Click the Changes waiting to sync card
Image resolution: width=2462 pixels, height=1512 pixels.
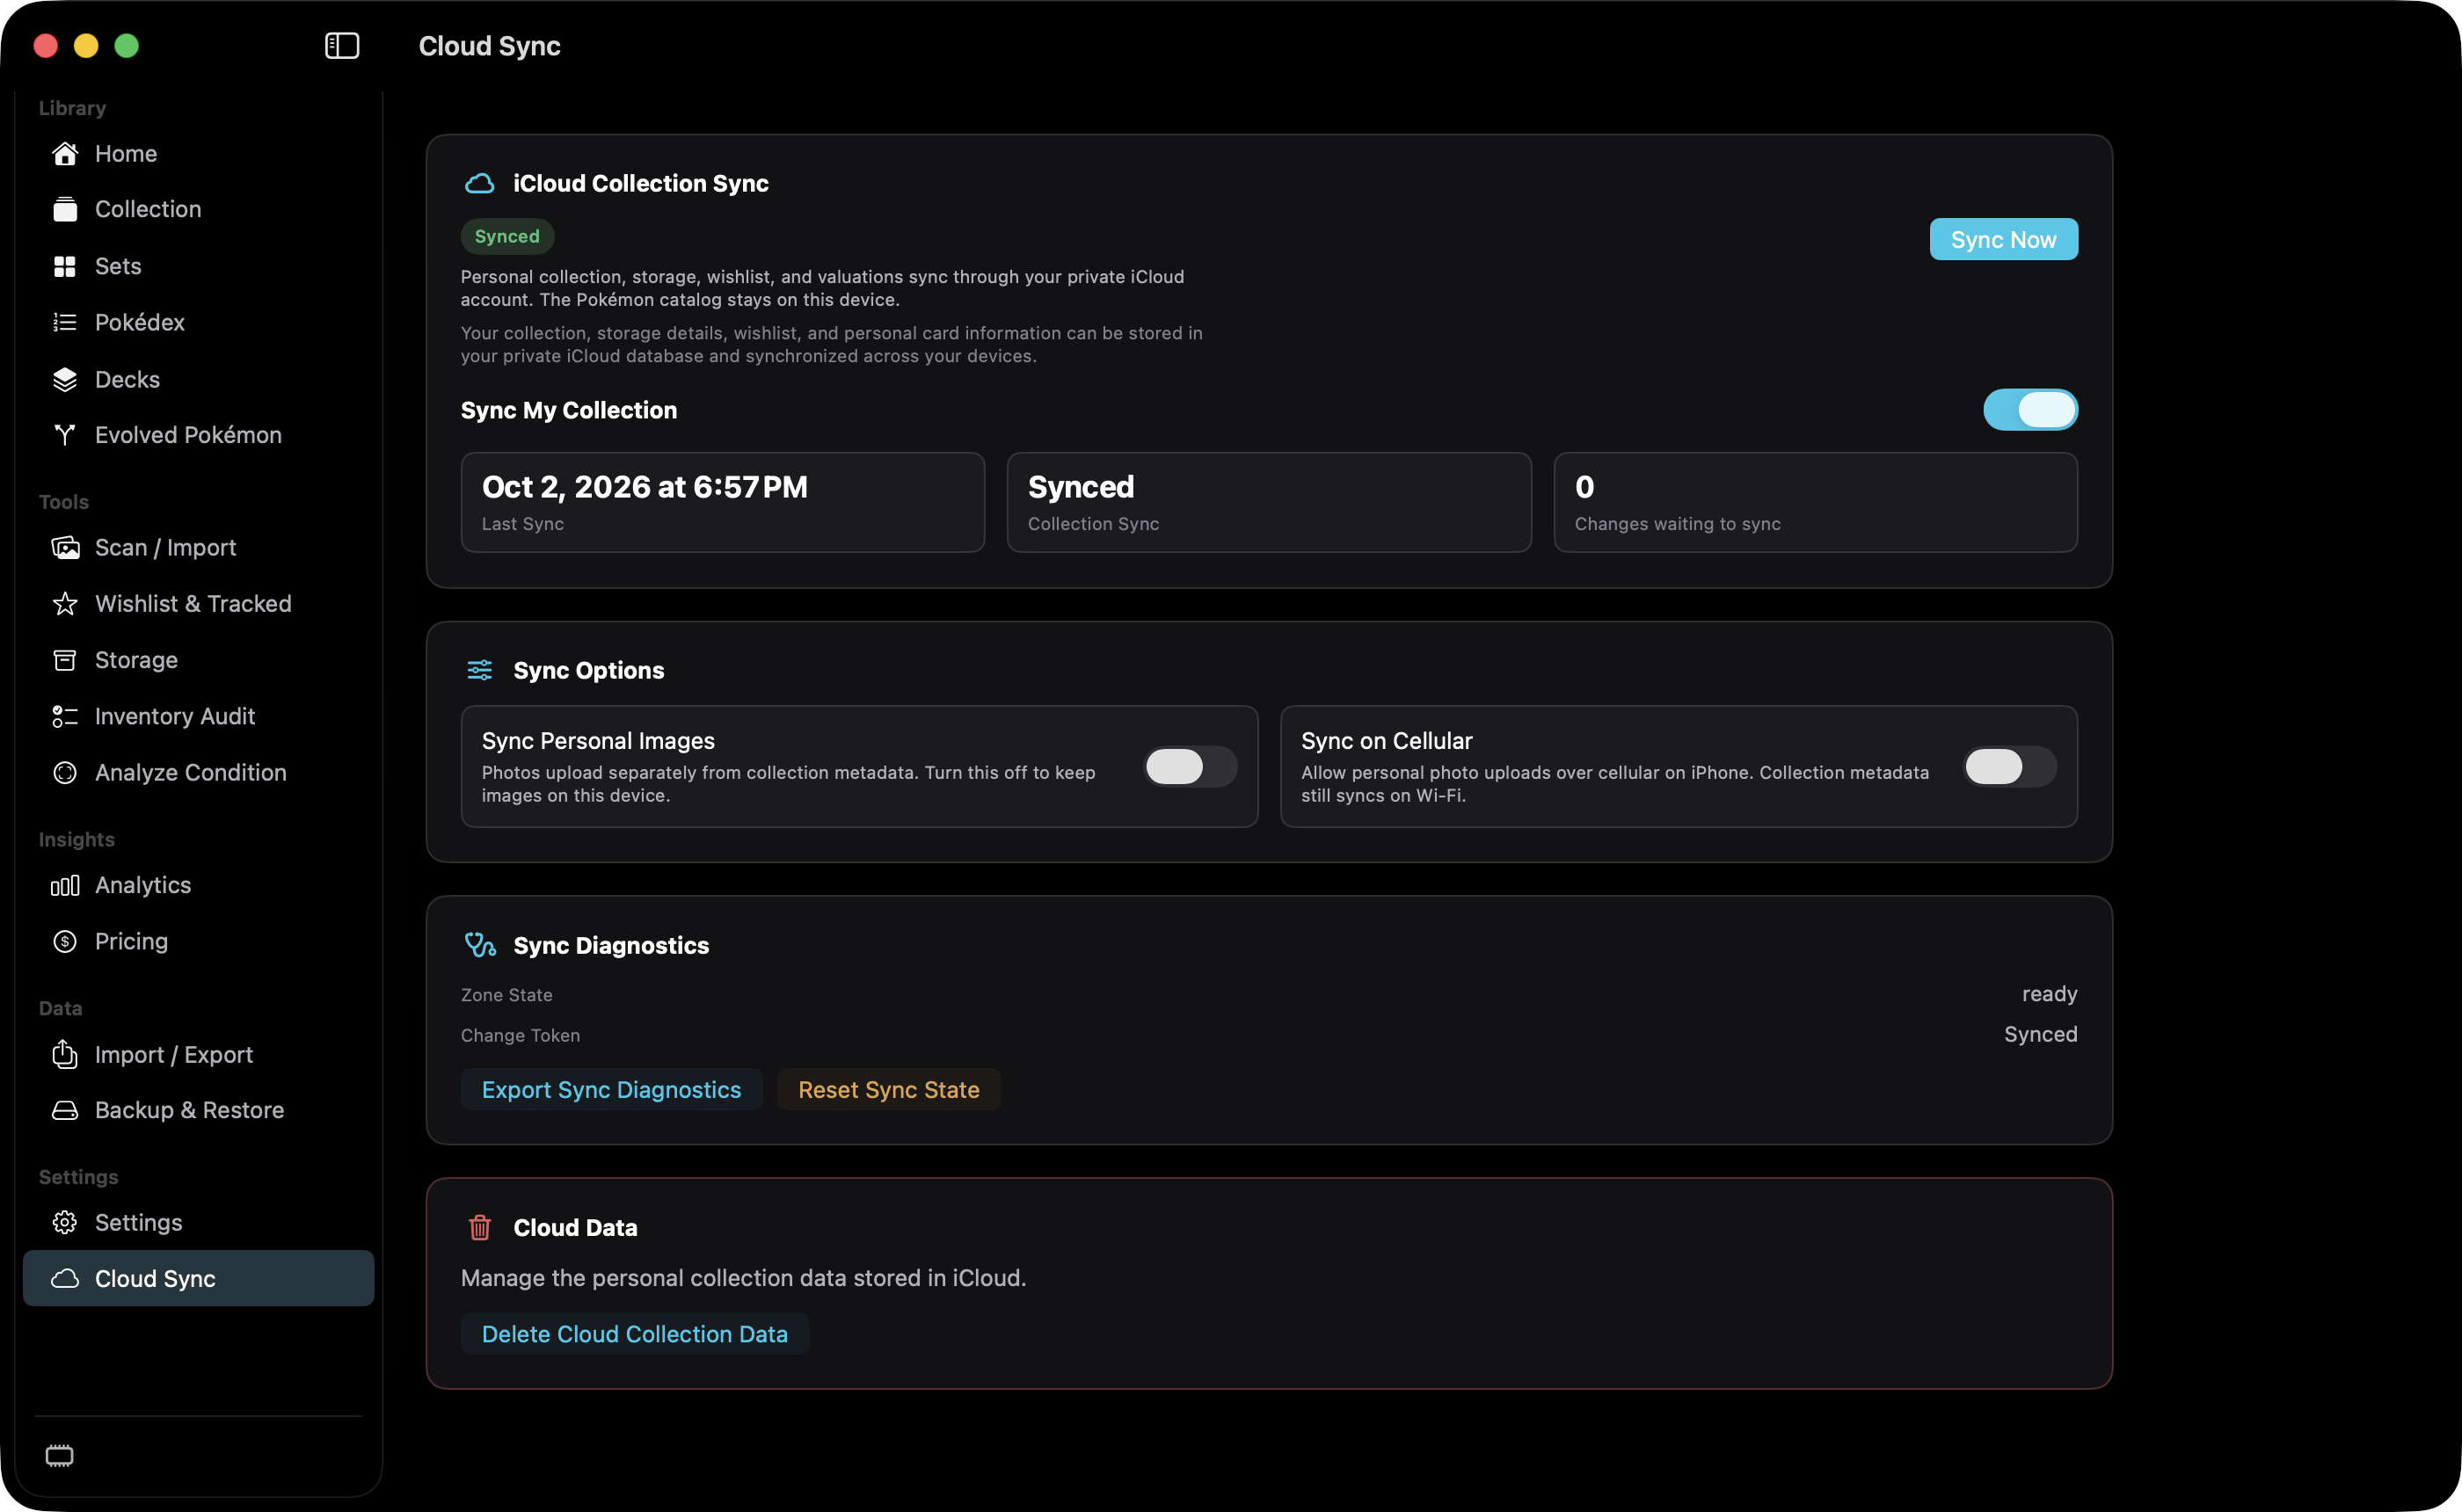pos(1816,502)
